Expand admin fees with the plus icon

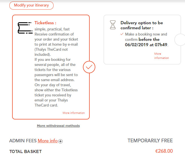[61, 141]
